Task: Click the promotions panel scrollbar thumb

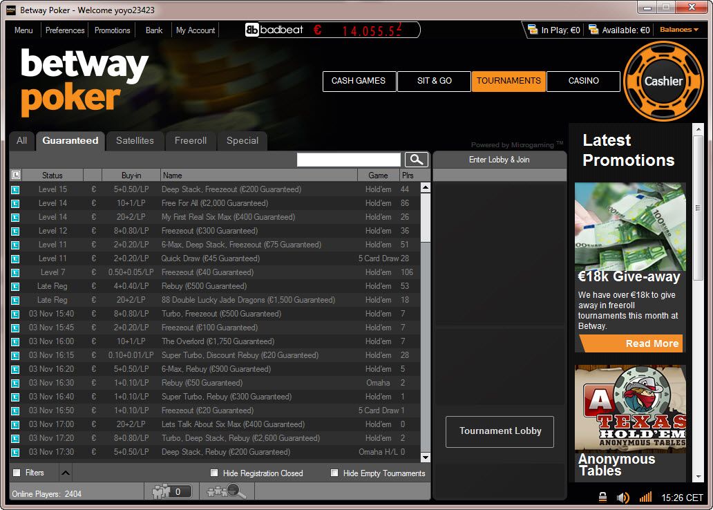Action: coord(698,208)
